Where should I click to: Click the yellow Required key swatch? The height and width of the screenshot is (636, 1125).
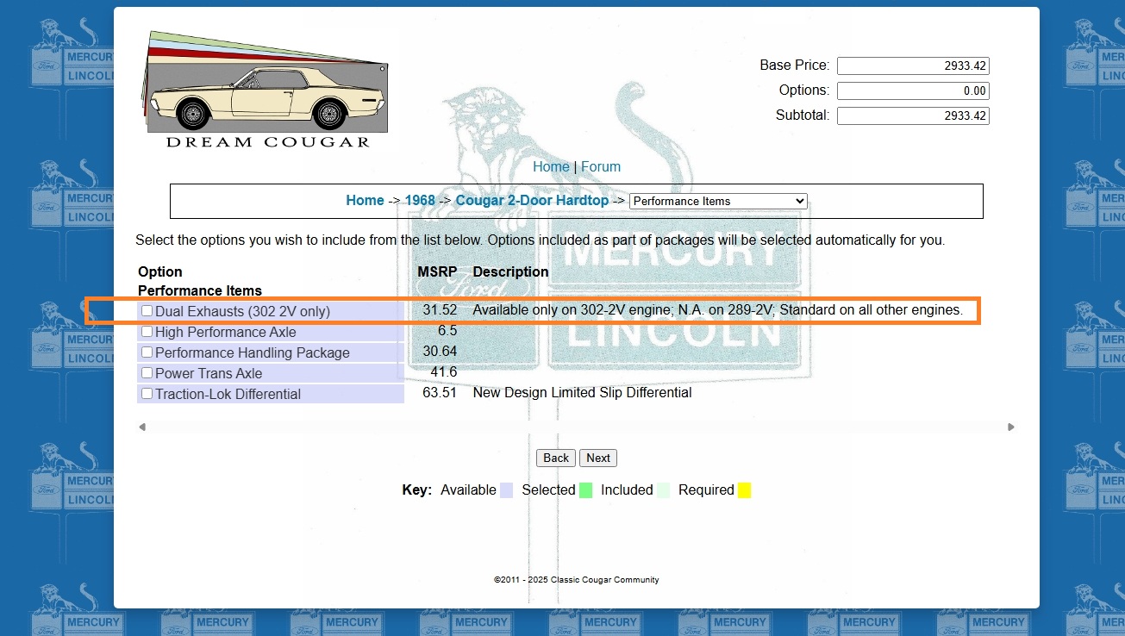744,490
